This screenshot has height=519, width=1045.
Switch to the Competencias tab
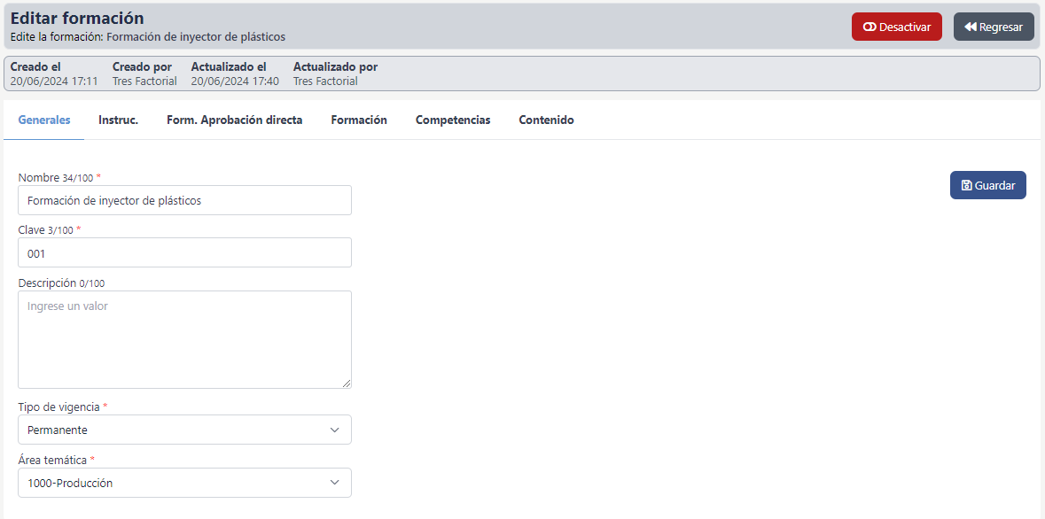pos(453,120)
